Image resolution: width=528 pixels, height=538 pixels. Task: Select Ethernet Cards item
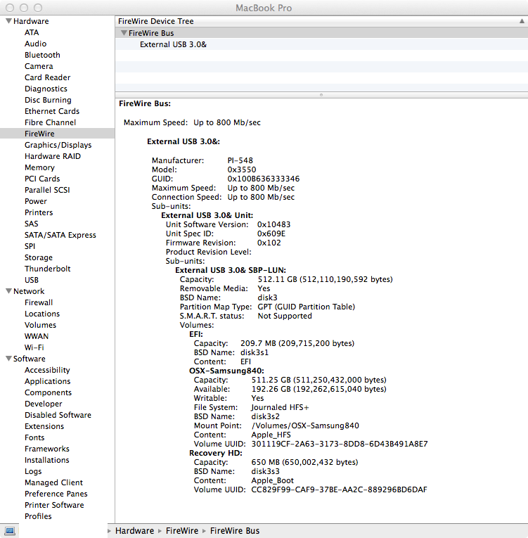[52, 111]
